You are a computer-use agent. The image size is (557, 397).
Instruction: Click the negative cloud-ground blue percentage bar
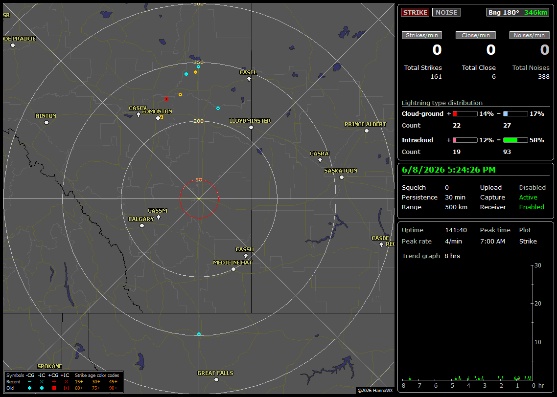pos(515,114)
